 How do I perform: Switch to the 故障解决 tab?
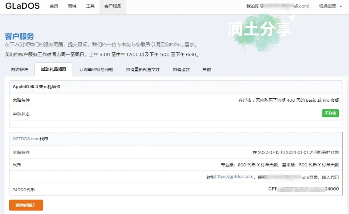tap(20, 69)
